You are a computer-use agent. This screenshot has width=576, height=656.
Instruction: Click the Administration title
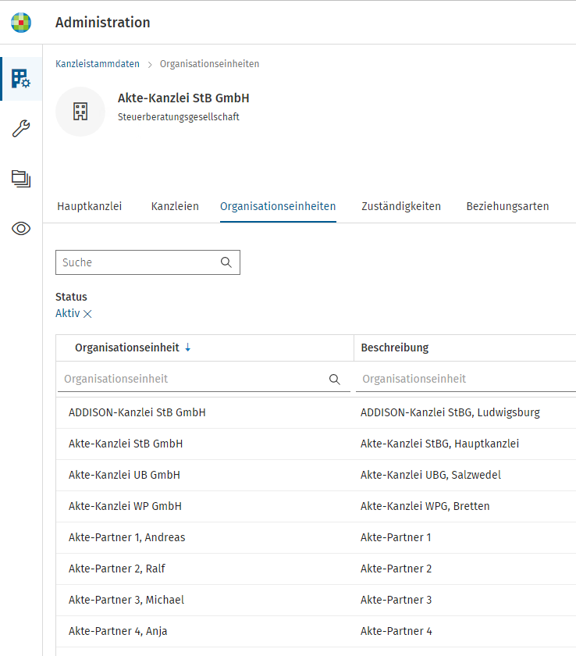(103, 22)
